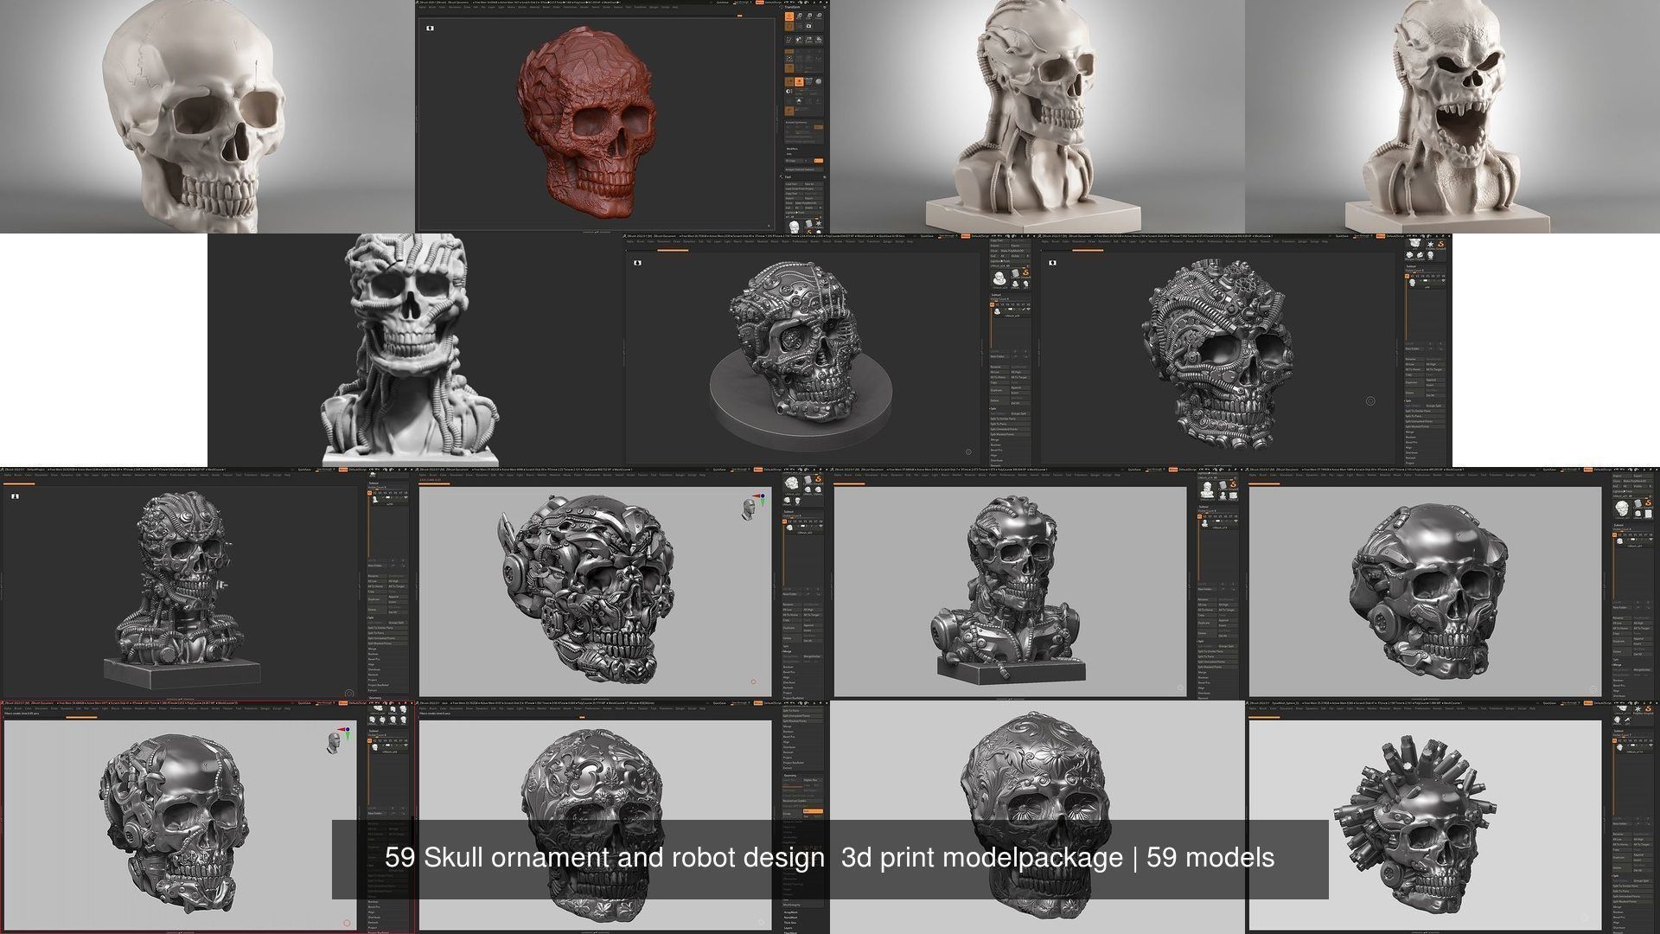Click the head view icon in disc skull canvas
Screen dimensions: 1660x934
pyautogui.click(x=637, y=262)
